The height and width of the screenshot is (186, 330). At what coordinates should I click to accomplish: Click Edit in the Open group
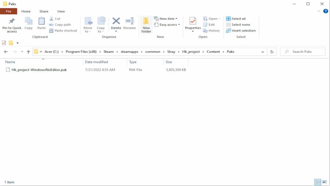point(209,25)
